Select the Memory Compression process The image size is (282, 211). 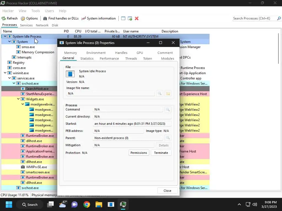point(38,52)
